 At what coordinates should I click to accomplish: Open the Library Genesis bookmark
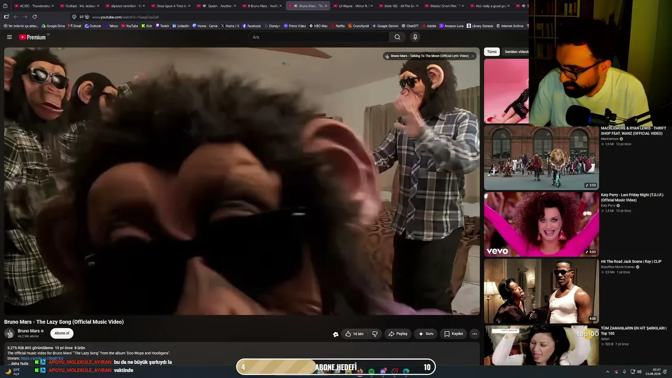pyautogui.click(x=480, y=26)
